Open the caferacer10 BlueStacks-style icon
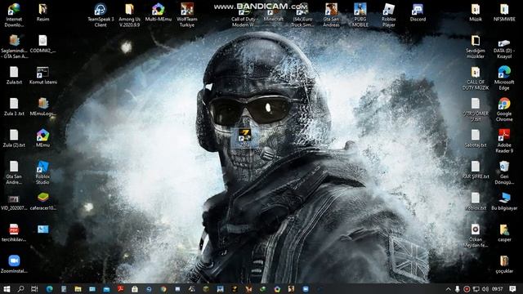523x294 pixels. pos(42,201)
